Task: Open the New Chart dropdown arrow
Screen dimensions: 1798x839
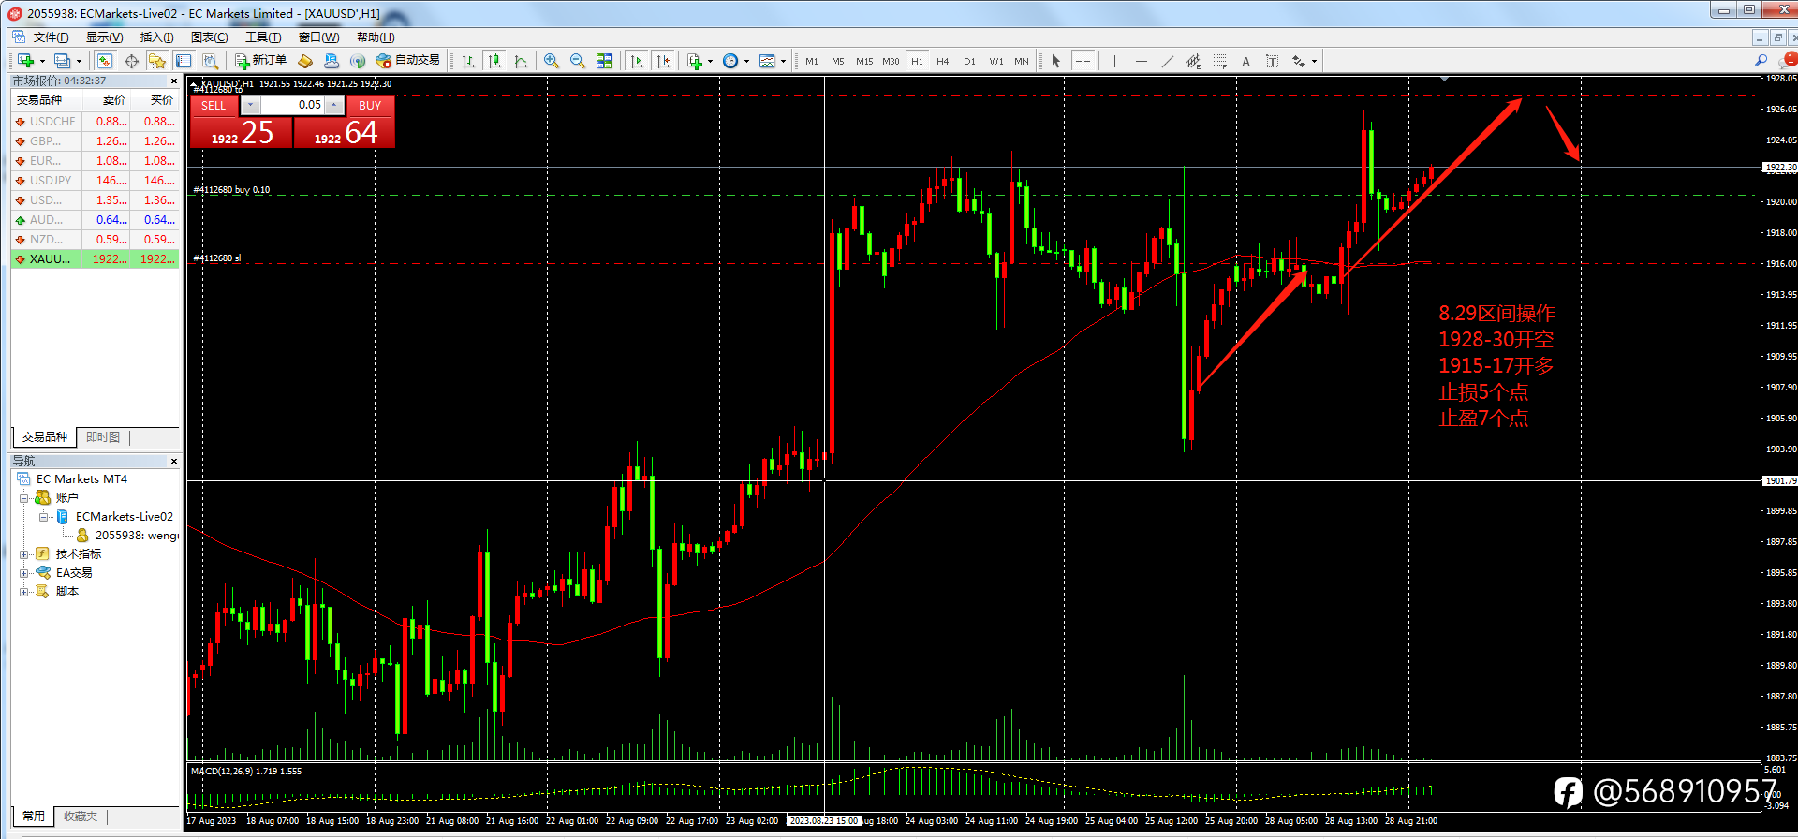Action: 42,62
